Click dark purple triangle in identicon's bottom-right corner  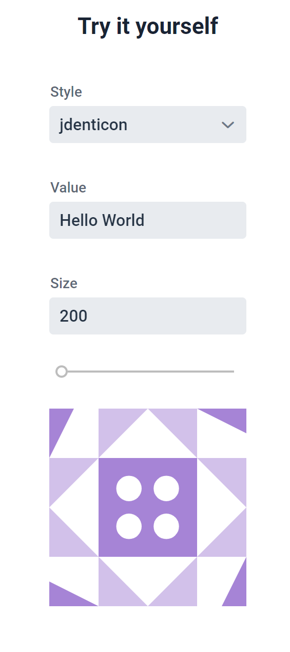coord(238,590)
